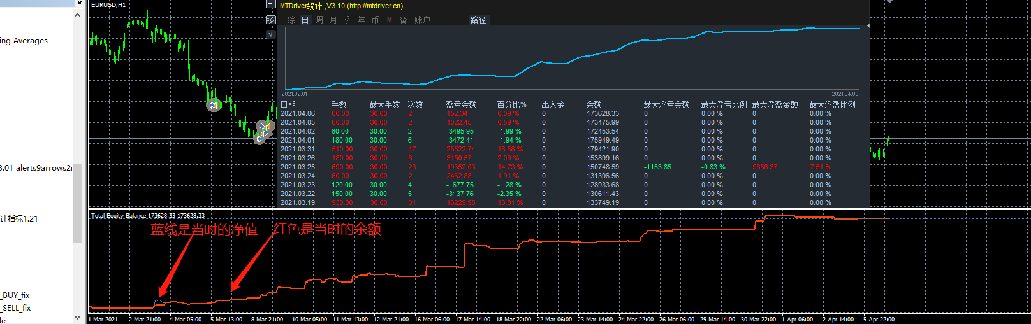Viewport: 1031px width, 324px height.
Task: Close the left navigator panel
Action: click(x=79, y=3)
